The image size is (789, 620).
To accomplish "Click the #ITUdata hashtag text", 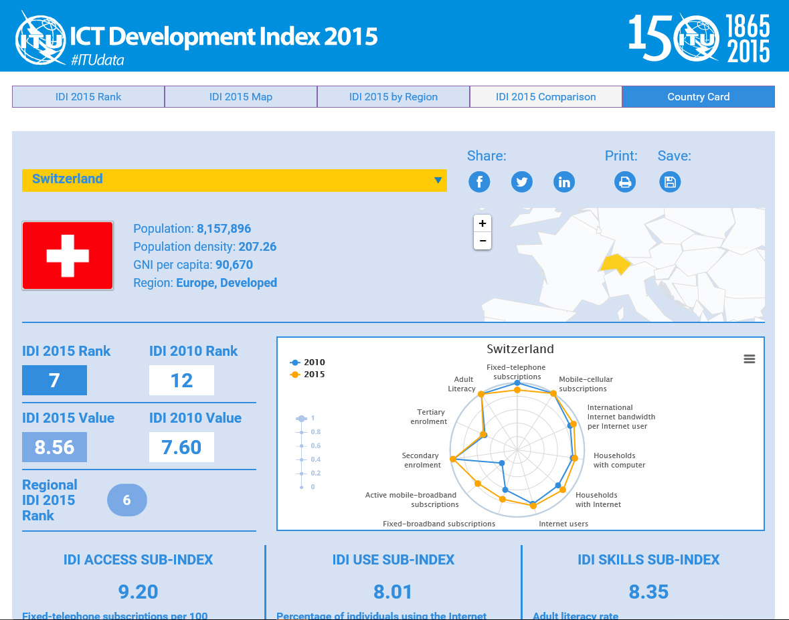I will tap(98, 60).
